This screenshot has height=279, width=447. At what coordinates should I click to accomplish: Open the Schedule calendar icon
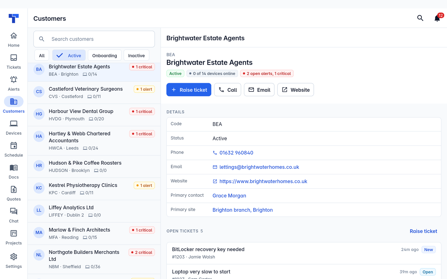click(14, 146)
